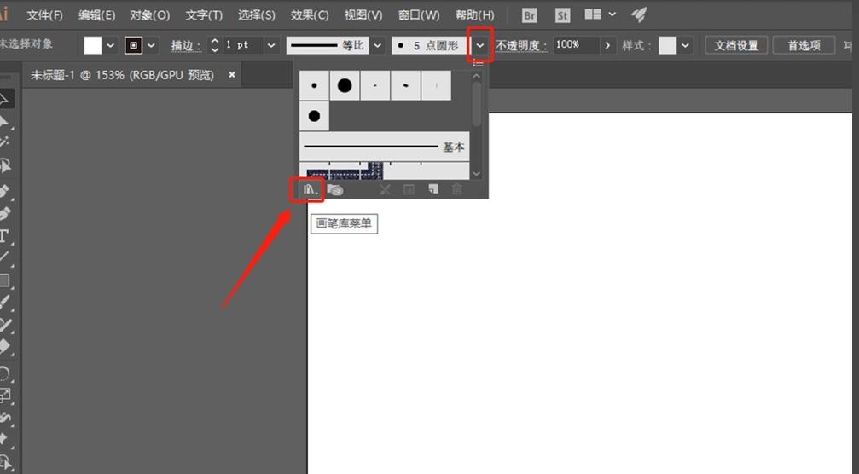
Task: Select the Paintbrush tool
Action: pyautogui.click(x=4, y=302)
